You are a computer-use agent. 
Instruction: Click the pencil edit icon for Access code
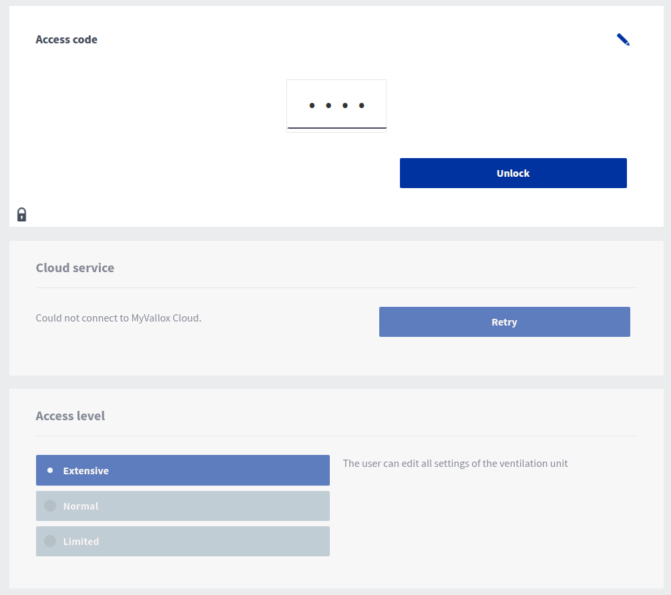tap(623, 40)
